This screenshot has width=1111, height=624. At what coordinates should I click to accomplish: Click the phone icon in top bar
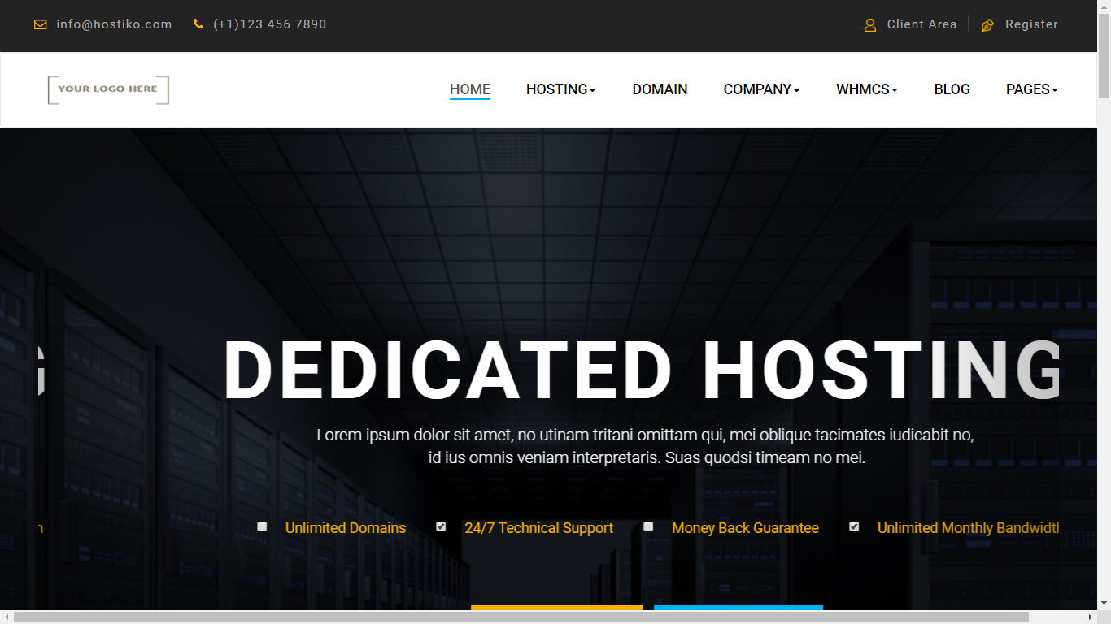coord(198,24)
